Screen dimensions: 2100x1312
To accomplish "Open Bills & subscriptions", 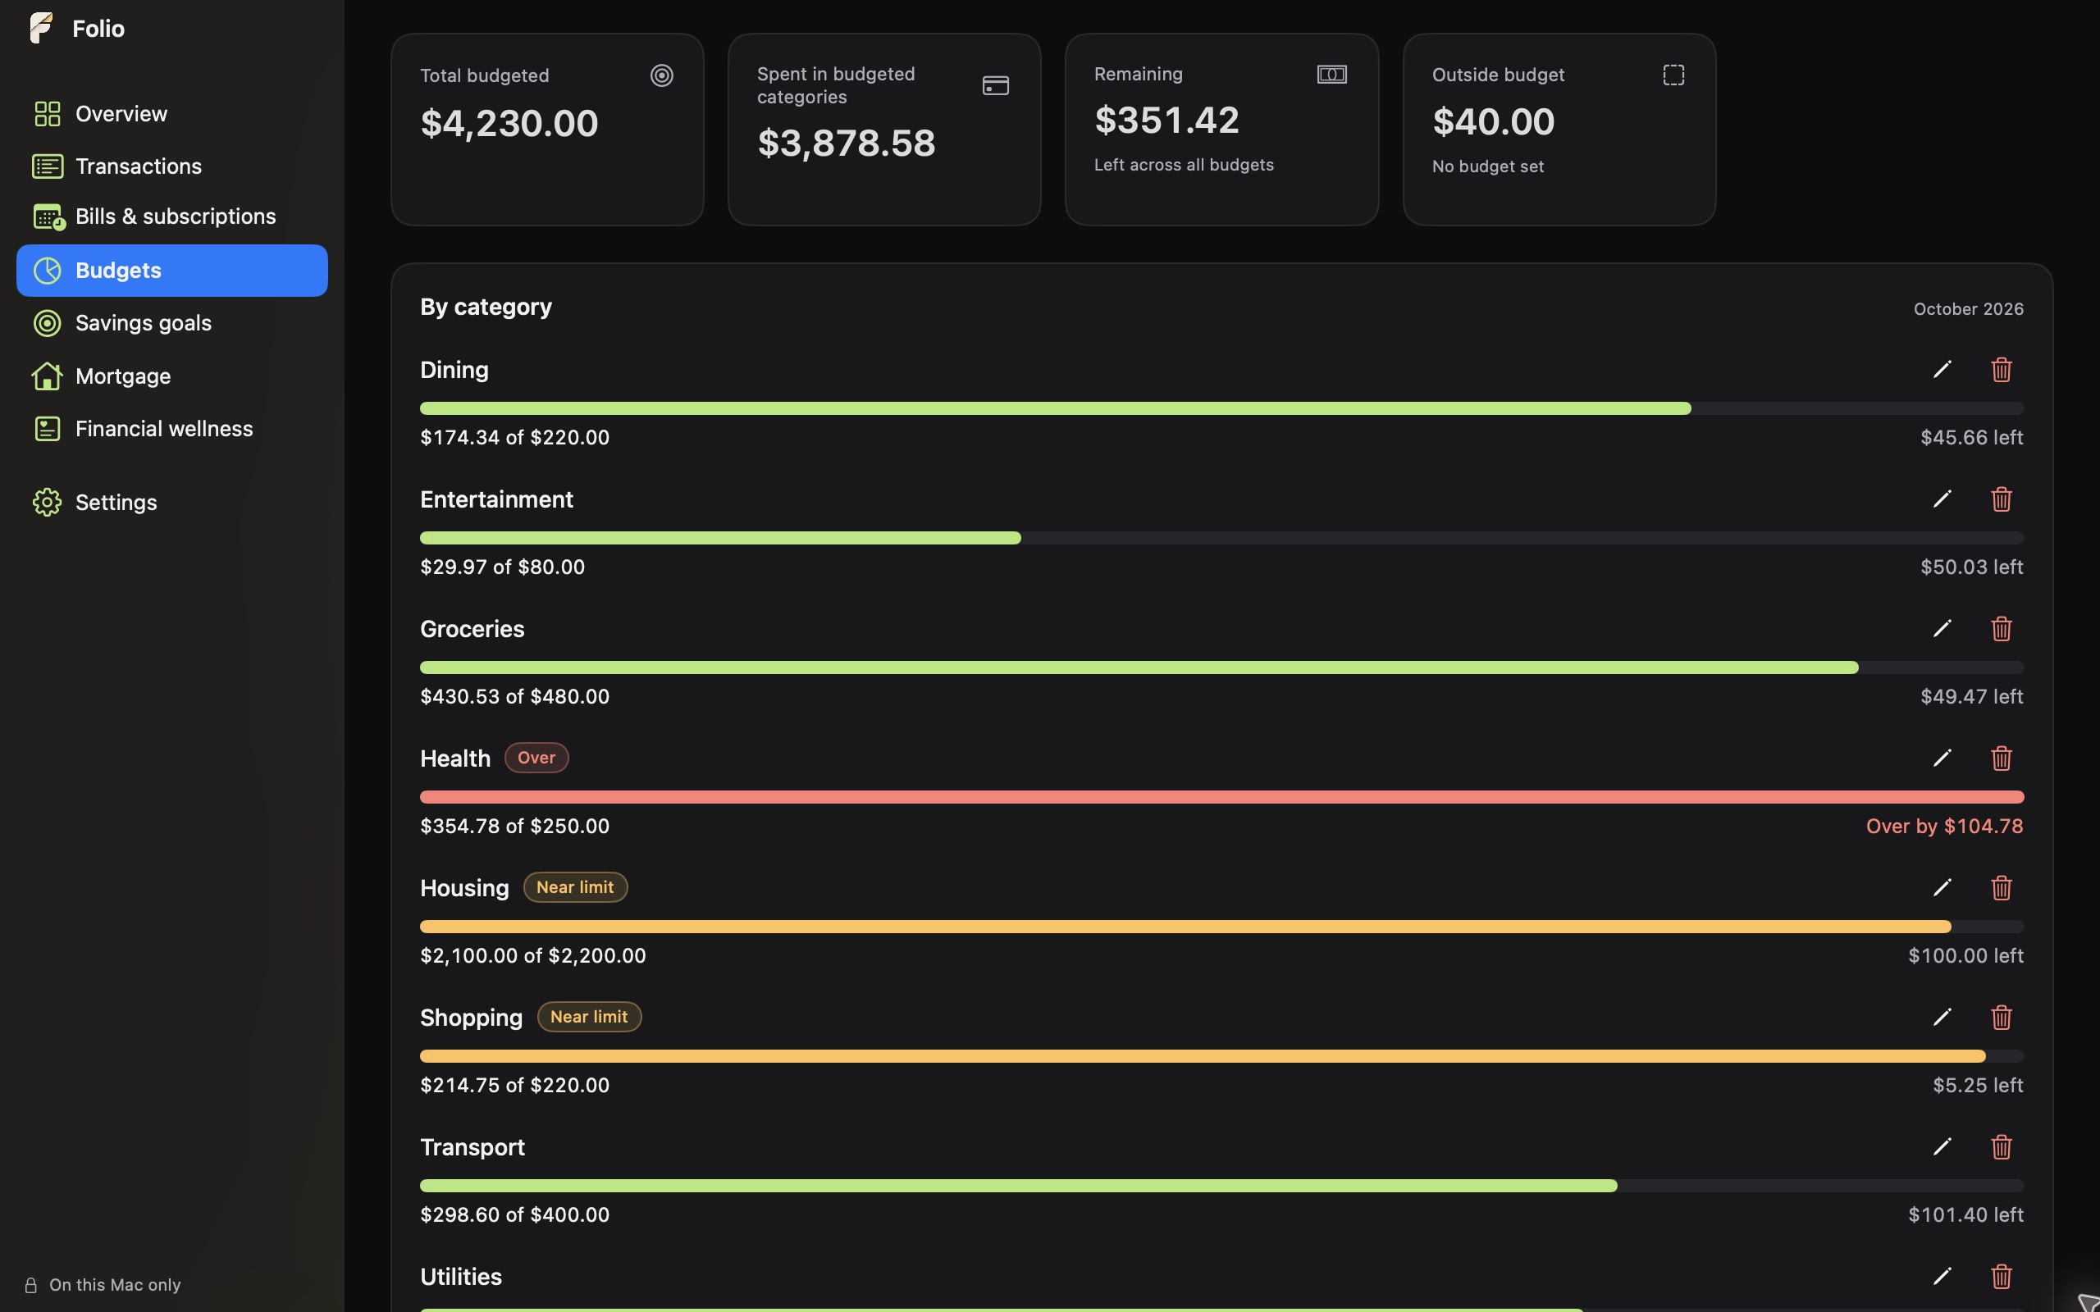I will 171,216.
